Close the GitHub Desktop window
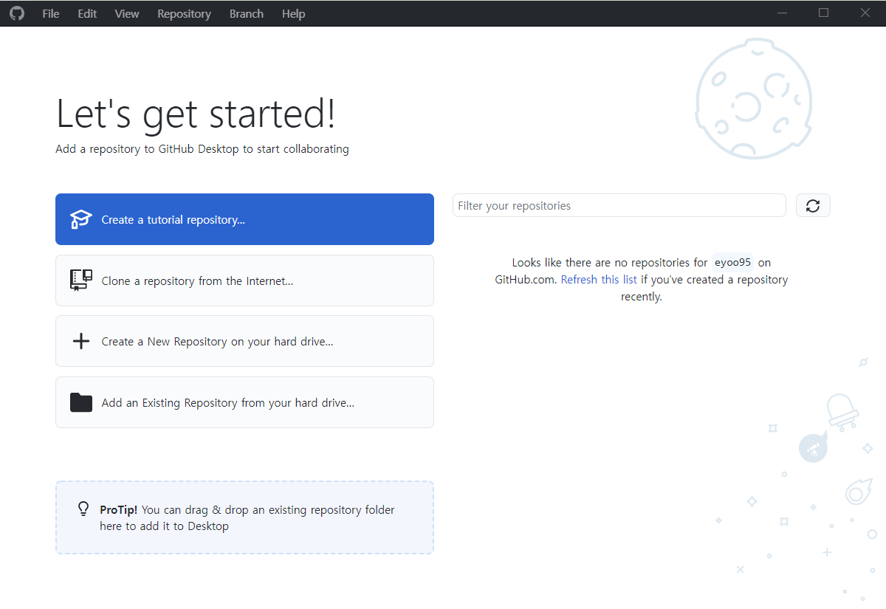The image size is (886, 609). 865,13
